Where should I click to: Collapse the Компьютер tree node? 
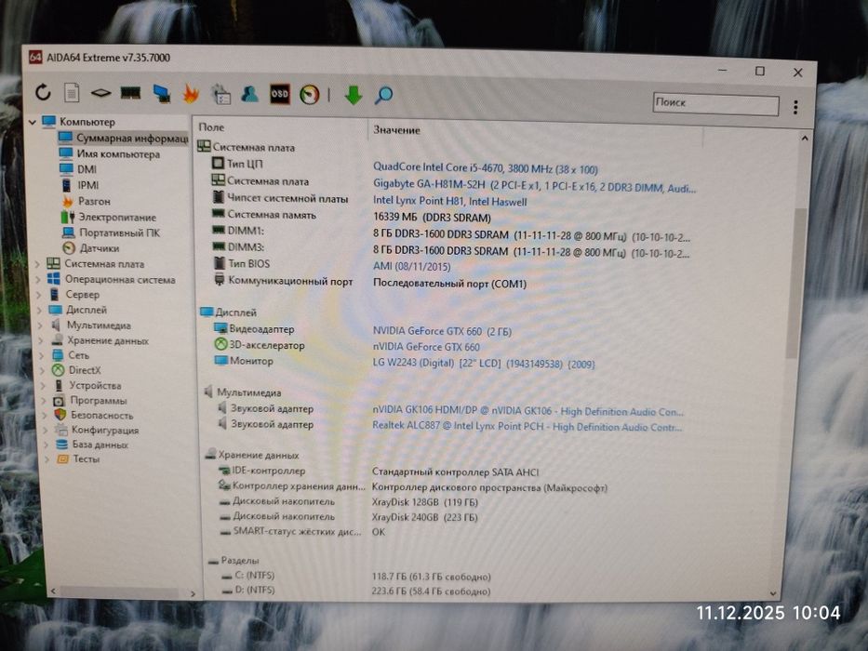tap(33, 122)
